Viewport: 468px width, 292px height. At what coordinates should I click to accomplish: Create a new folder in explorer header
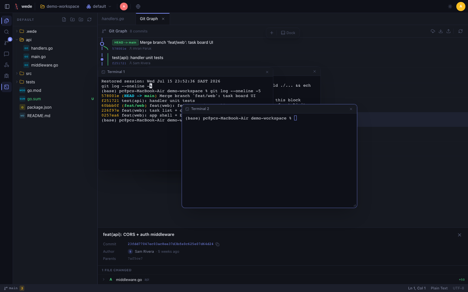coord(72,19)
